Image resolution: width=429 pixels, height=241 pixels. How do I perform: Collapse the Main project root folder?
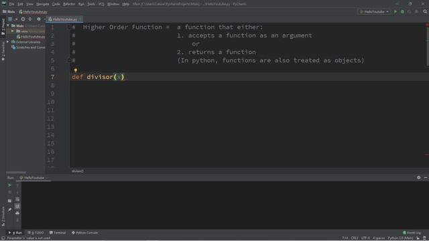(8, 25)
